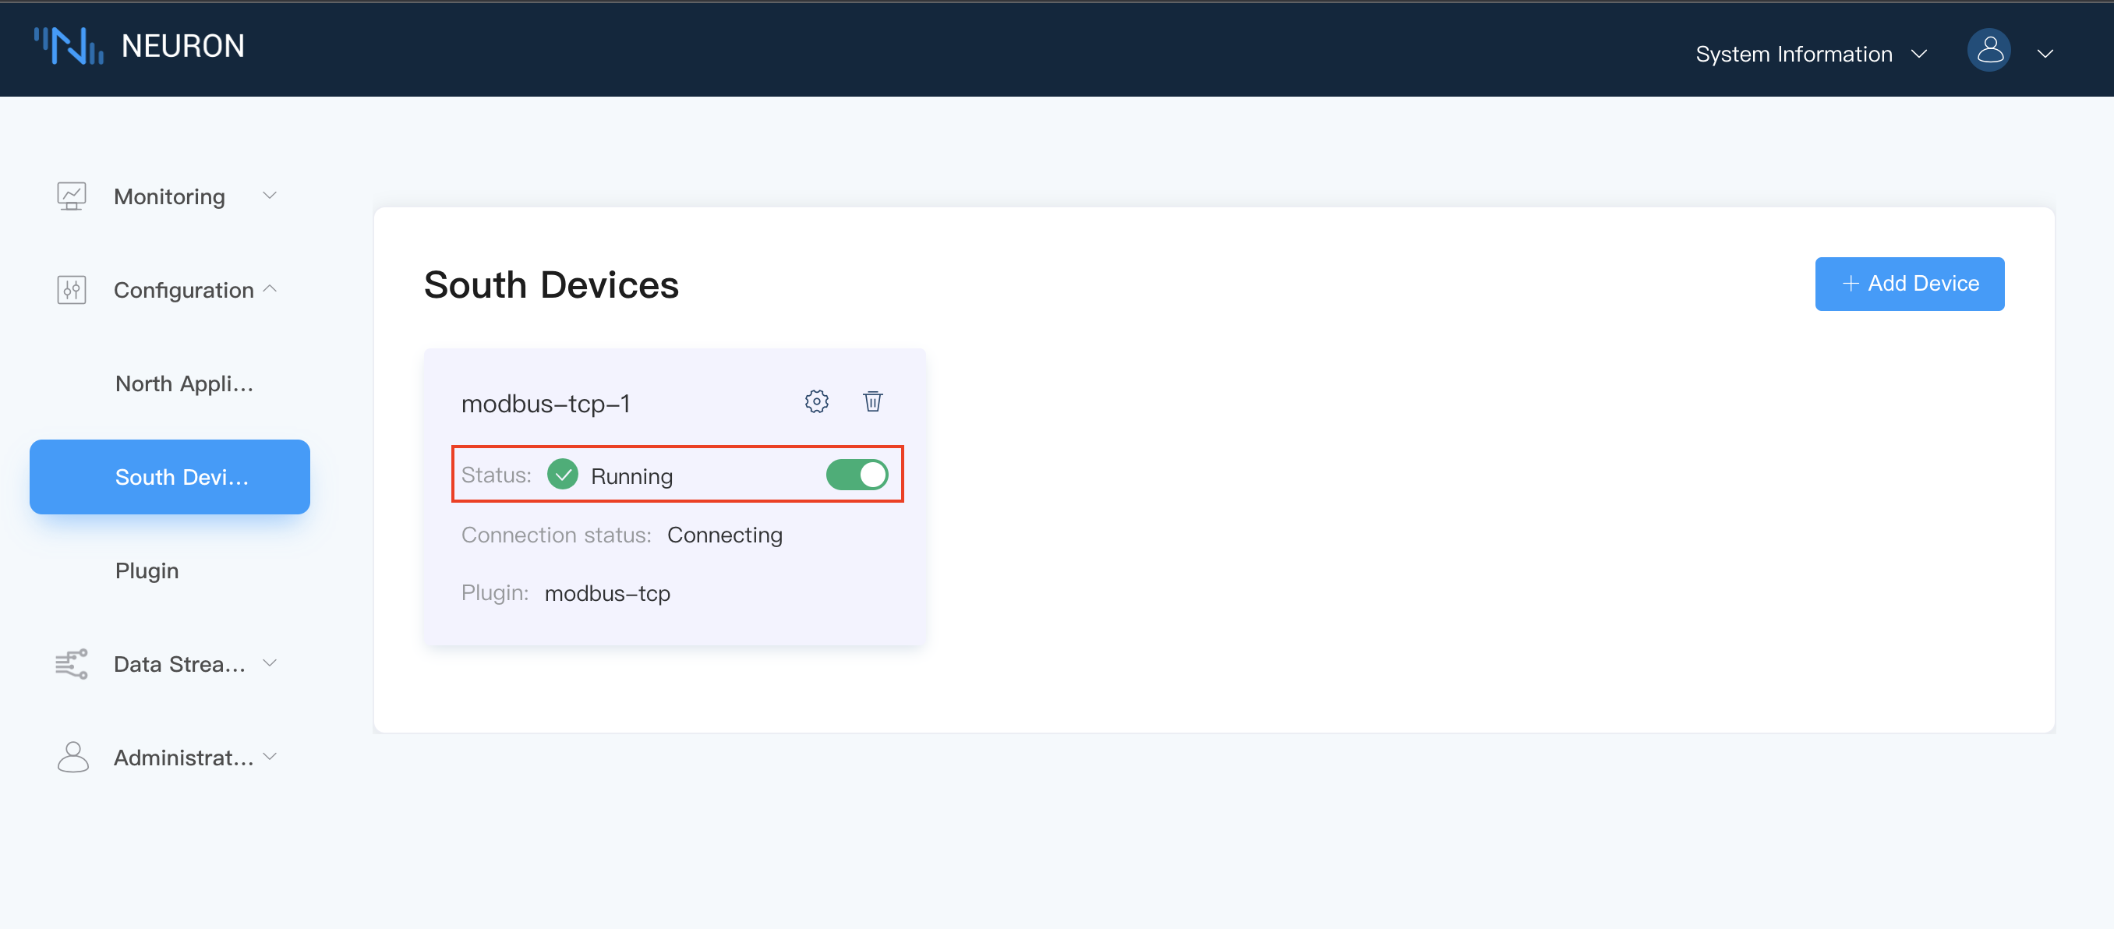Image resolution: width=2114 pixels, height=929 pixels.
Task: Click the Running status text
Action: coord(632,476)
